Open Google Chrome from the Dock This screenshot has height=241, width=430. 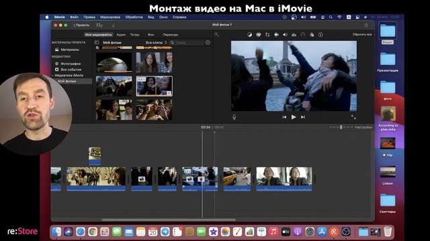point(93,232)
